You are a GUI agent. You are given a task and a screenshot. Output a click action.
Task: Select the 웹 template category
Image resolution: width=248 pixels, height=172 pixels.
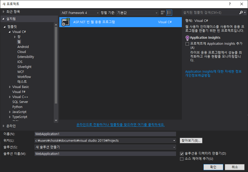pyautogui.click(x=19, y=42)
